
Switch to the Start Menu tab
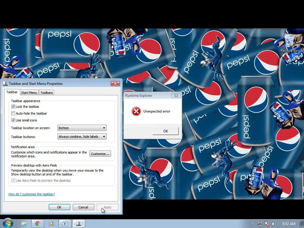tap(29, 93)
